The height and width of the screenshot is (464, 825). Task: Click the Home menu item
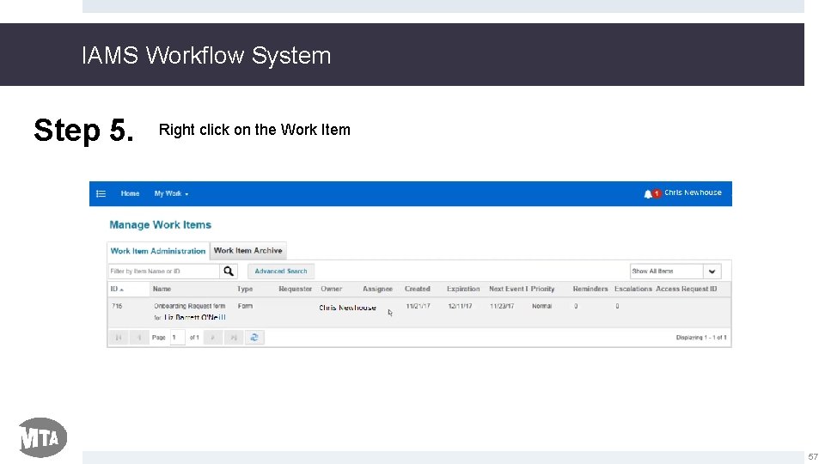(x=130, y=193)
